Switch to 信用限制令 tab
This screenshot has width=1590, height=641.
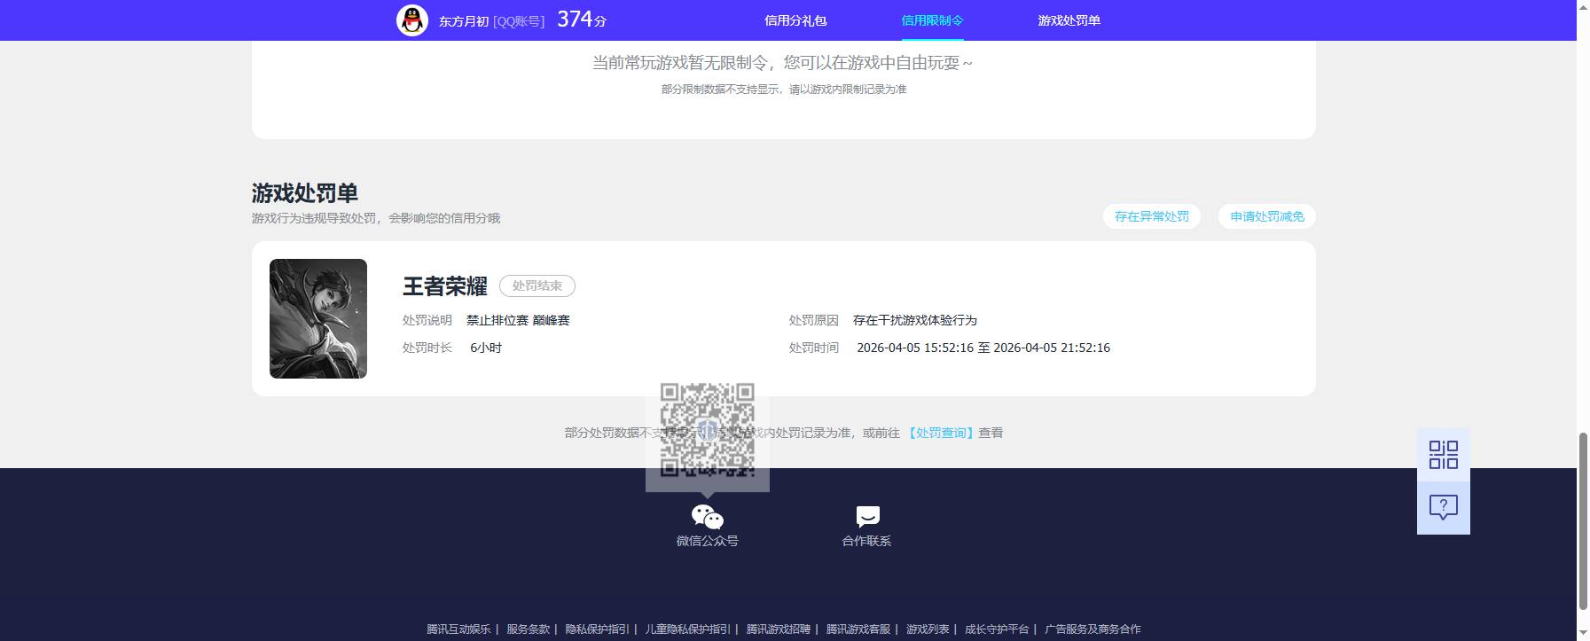932,20
